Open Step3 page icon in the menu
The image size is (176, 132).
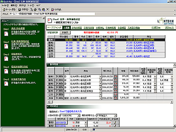pos(6,59)
